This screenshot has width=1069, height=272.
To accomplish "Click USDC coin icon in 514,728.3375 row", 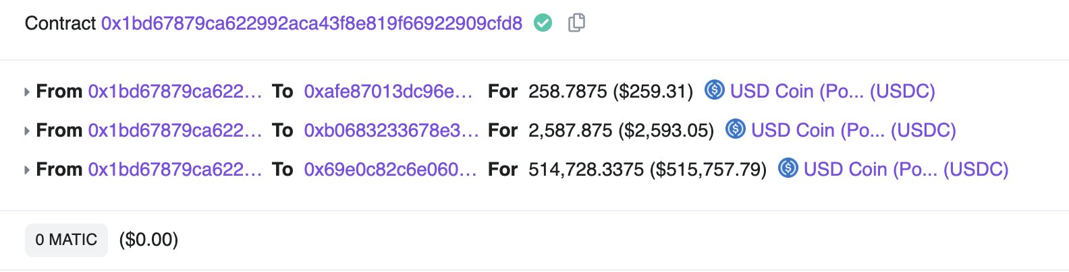I will click(x=788, y=168).
